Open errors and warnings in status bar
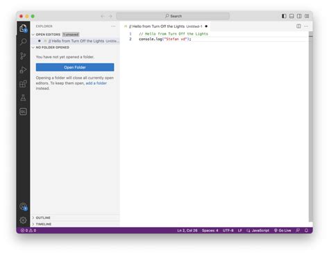This screenshot has height=255, width=329. click(28, 231)
